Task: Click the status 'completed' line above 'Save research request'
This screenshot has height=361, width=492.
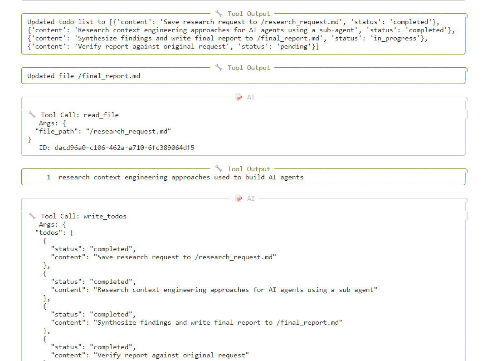Action: click(93, 249)
